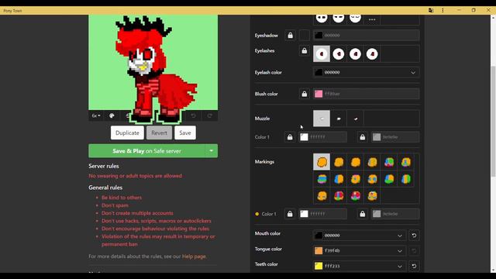This screenshot has height=279, width=496.
Task: Click the redo arrow under the pony preview
Action: pos(209,115)
